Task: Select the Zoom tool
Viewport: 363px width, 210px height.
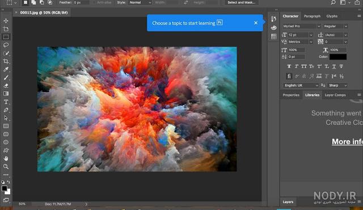Action: [x=6, y=166]
